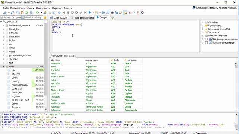The image size is (239, 134).
Task: Click the delete row minus icon
Action: pyautogui.click(x=77, y=13)
